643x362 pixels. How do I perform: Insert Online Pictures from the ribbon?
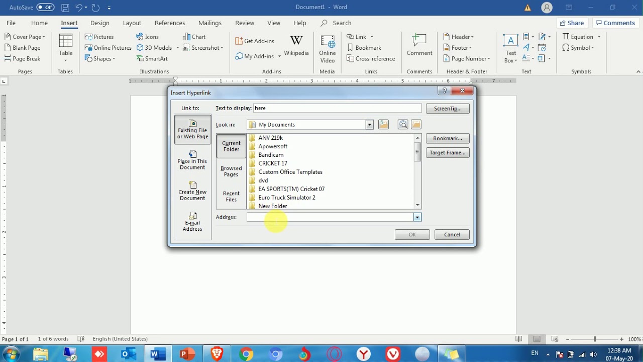pos(108,48)
